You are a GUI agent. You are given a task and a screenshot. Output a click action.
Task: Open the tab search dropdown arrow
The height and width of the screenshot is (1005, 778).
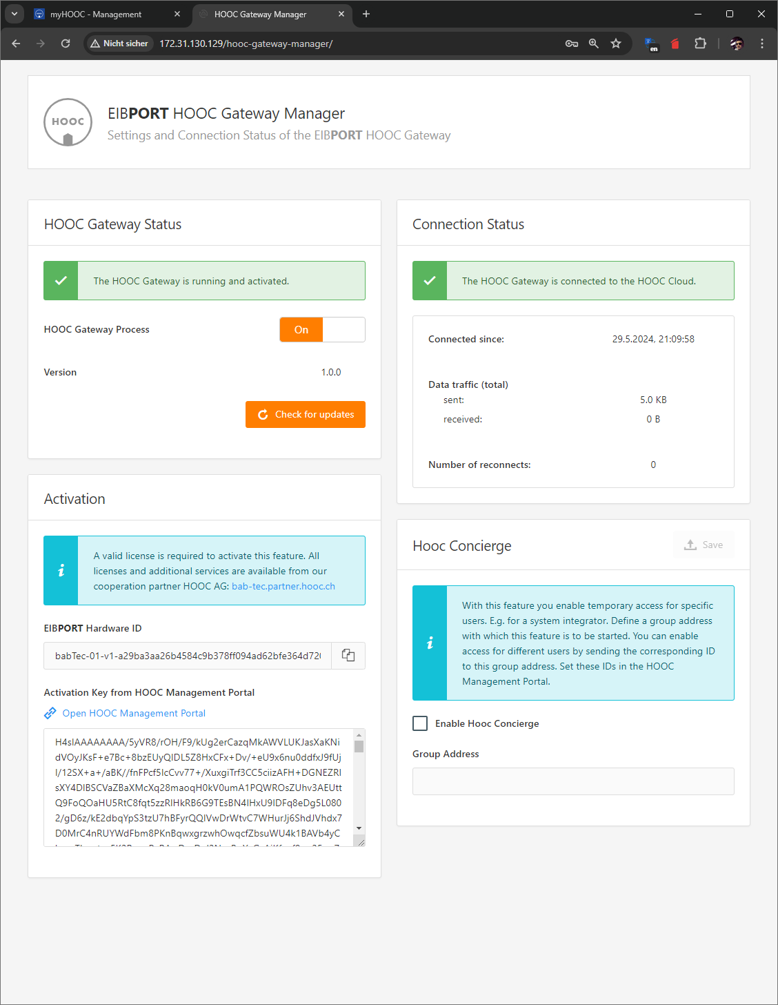click(x=14, y=14)
